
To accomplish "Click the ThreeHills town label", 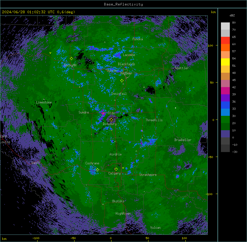I will coord(154,120).
